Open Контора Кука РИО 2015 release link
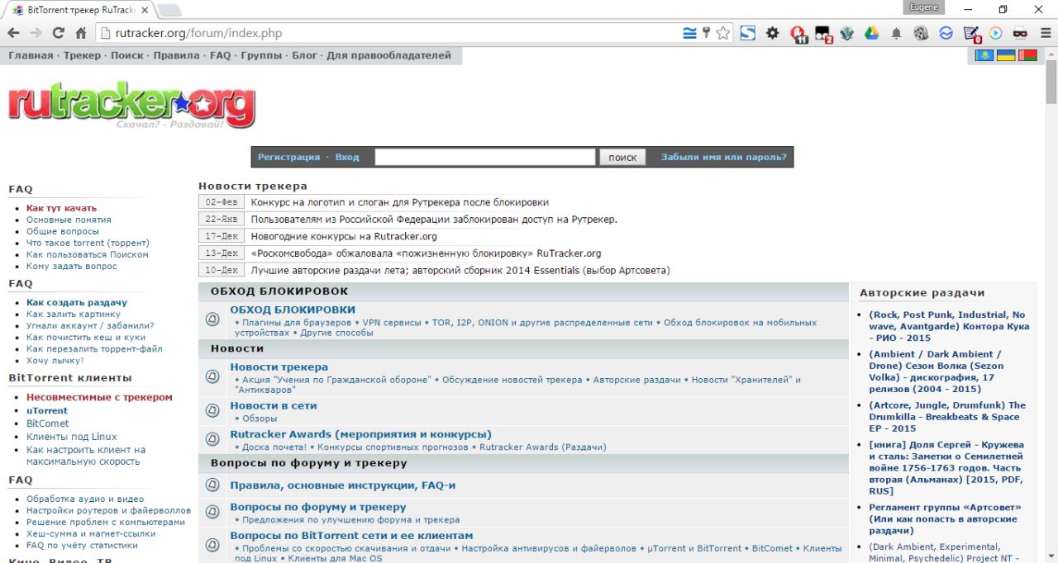 tap(949, 326)
